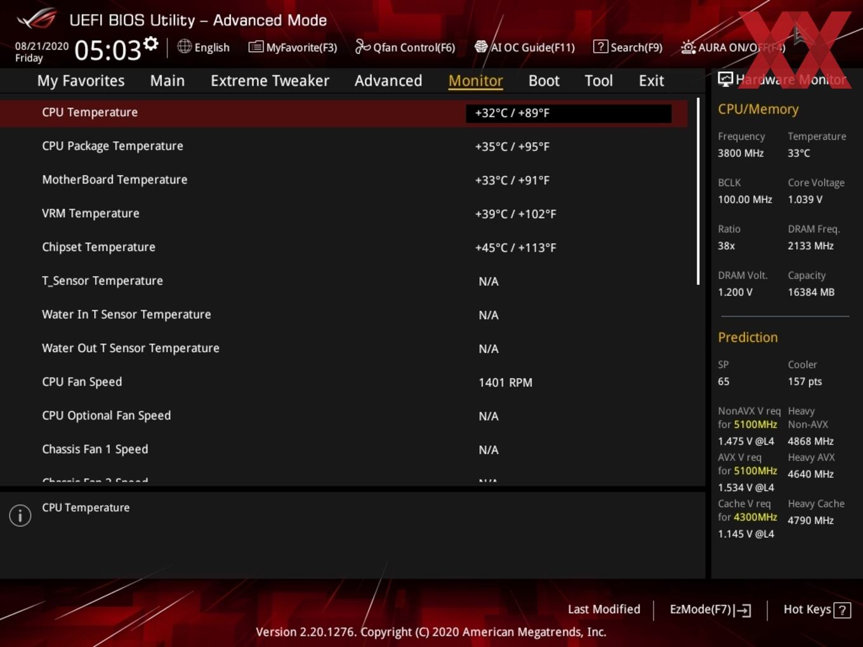Image resolution: width=863 pixels, height=647 pixels.
Task: Click the 1401 RPM fan speed value
Action: pyautogui.click(x=505, y=382)
